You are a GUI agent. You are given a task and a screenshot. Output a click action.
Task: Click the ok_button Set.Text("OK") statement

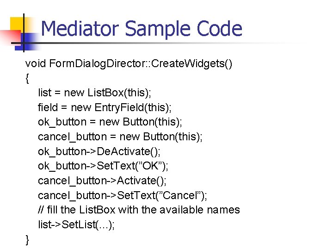(x=102, y=166)
